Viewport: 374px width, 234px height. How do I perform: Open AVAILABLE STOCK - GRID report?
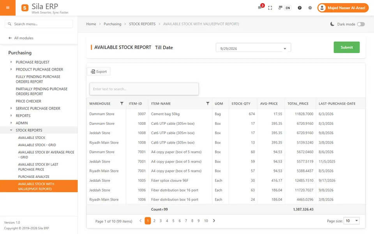[37, 145]
